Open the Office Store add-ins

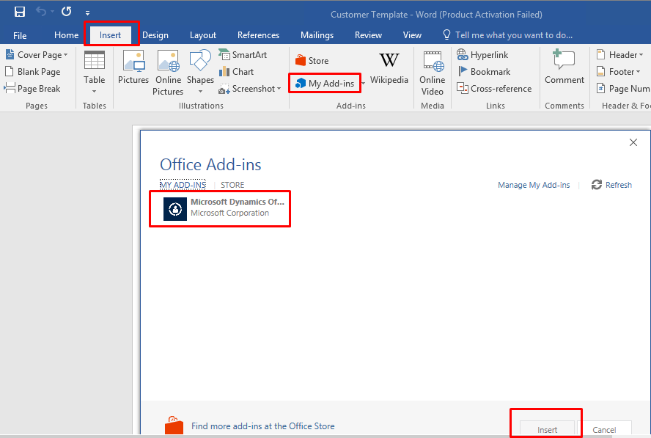(312, 61)
